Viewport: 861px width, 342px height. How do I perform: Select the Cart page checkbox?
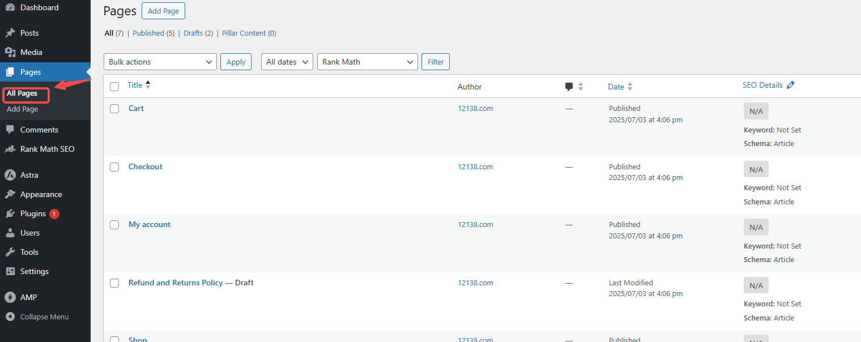click(114, 109)
